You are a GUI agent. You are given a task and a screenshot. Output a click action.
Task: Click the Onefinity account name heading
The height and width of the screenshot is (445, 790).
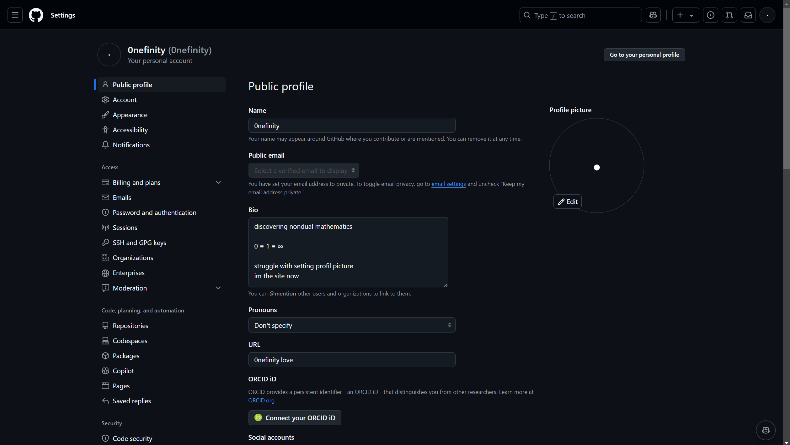coord(169,50)
